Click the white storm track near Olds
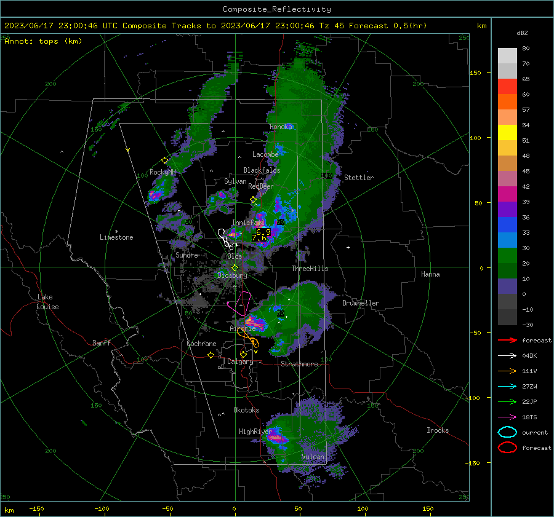Image resolution: width=554 pixels, height=517 pixels. tap(227, 239)
